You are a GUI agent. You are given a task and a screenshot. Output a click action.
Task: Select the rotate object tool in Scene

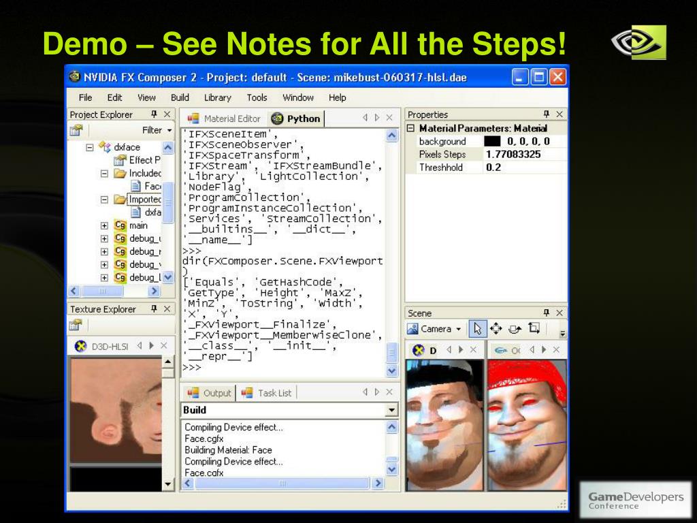(515, 329)
